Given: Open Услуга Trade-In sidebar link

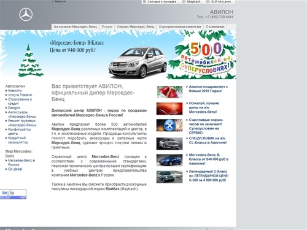Looking at the screenshot, I should coord(20,95).
